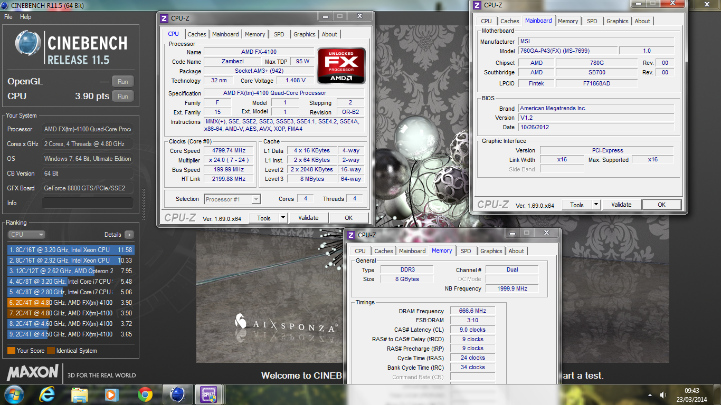
Task: Open Internet Explorer from taskbar
Action: click(x=47, y=394)
